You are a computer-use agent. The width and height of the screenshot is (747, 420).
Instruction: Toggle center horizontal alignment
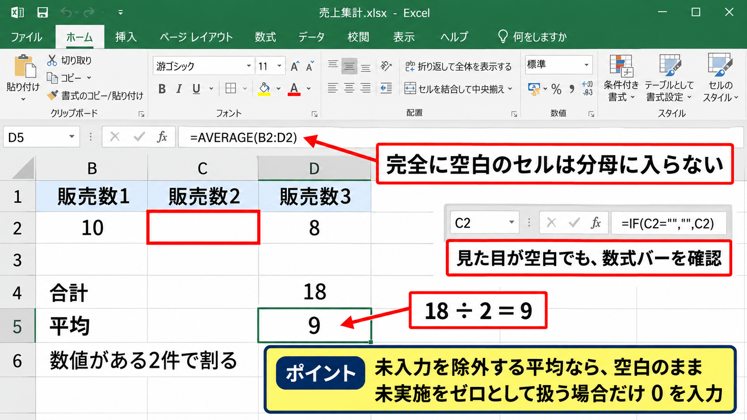[x=349, y=88]
